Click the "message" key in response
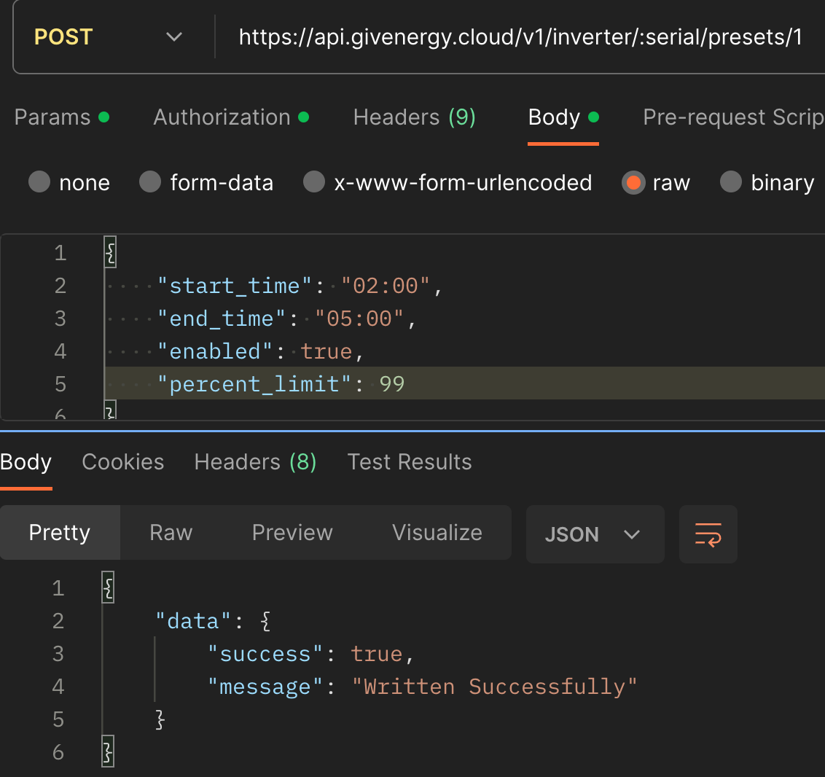Image resolution: width=825 pixels, height=777 pixels. tap(265, 687)
